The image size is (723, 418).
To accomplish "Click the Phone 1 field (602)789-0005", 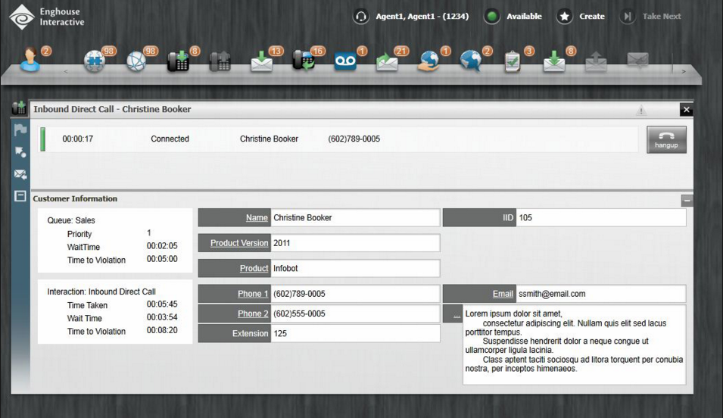I will pyautogui.click(x=355, y=294).
